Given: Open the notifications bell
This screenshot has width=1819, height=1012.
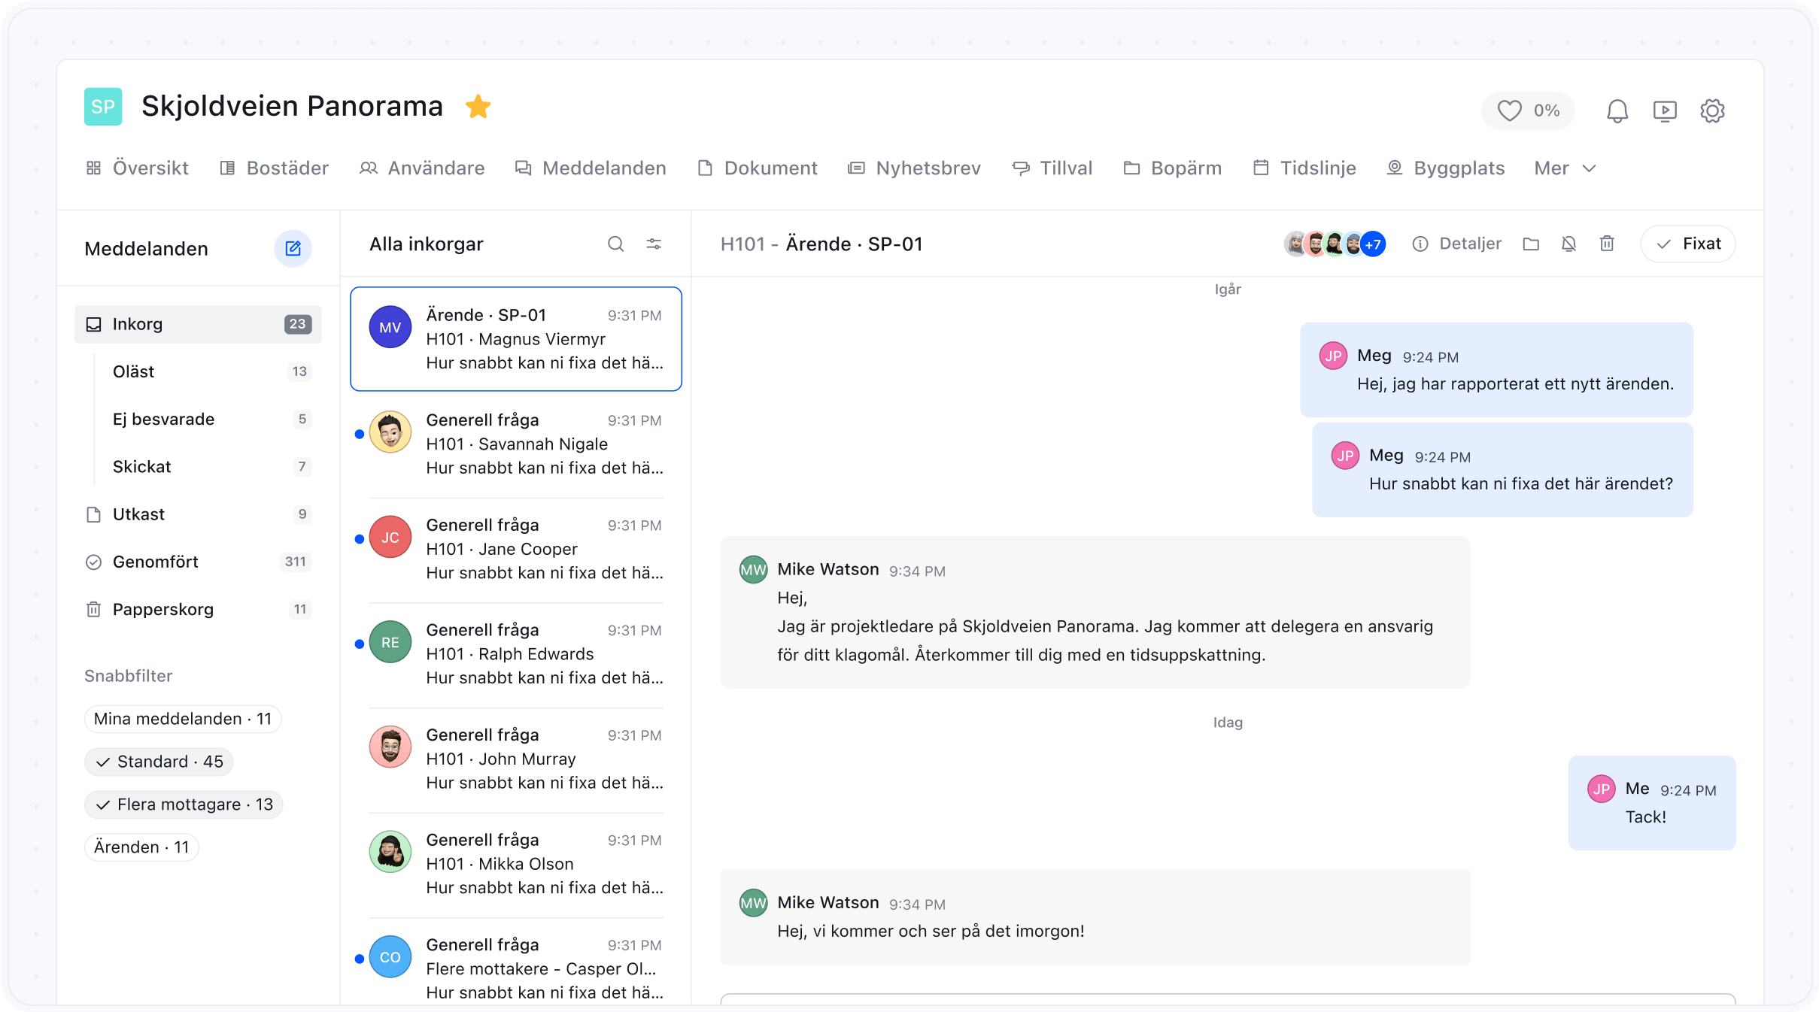Looking at the screenshot, I should point(1617,111).
